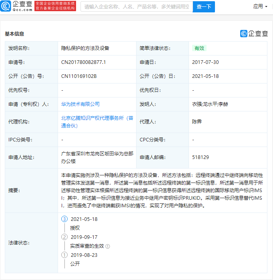Select the 摘要 row label

[14, 191]
